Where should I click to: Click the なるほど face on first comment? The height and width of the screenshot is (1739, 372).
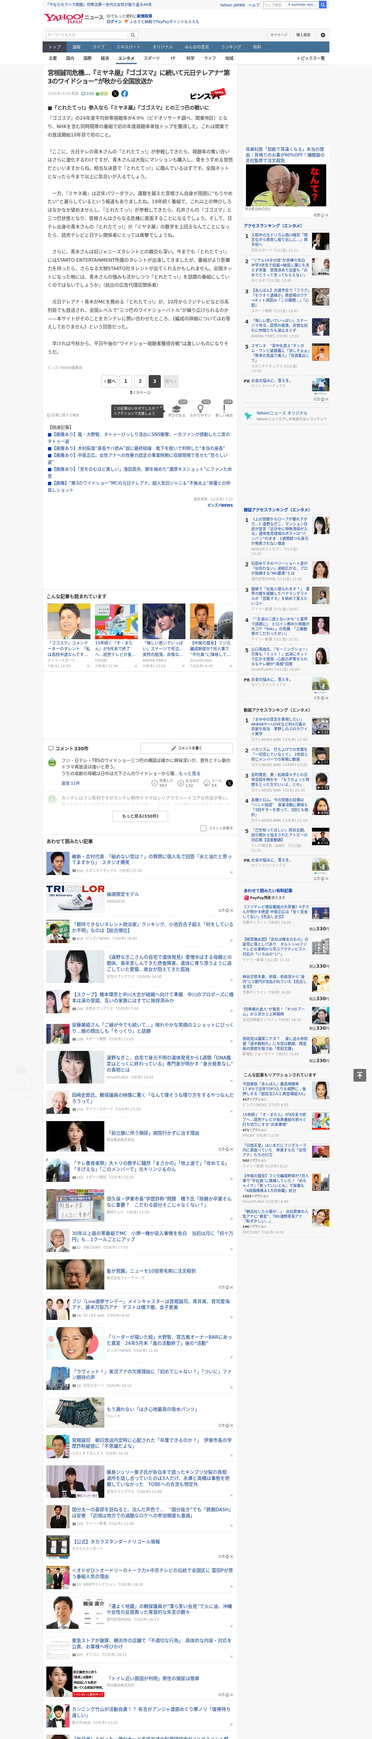pyautogui.click(x=182, y=783)
